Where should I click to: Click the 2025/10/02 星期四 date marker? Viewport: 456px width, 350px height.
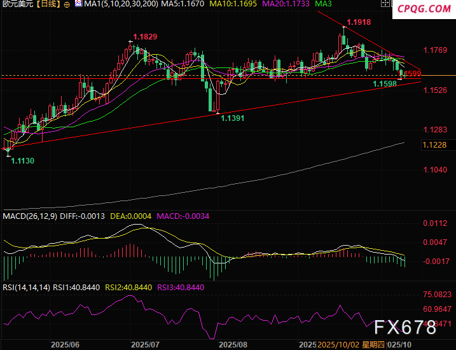click(x=354, y=344)
